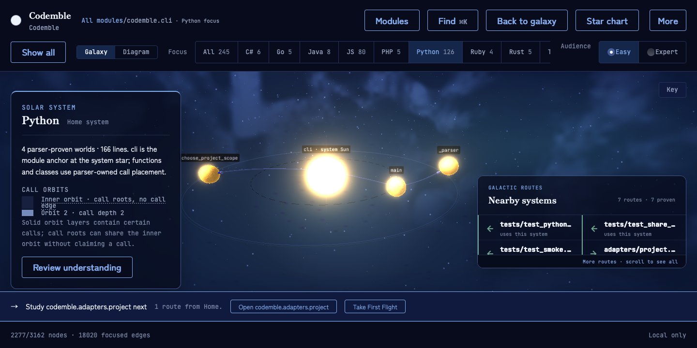Screen dimensions: 697x348
Task: Select the Go 5 focus tab
Action: pos(284,52)
